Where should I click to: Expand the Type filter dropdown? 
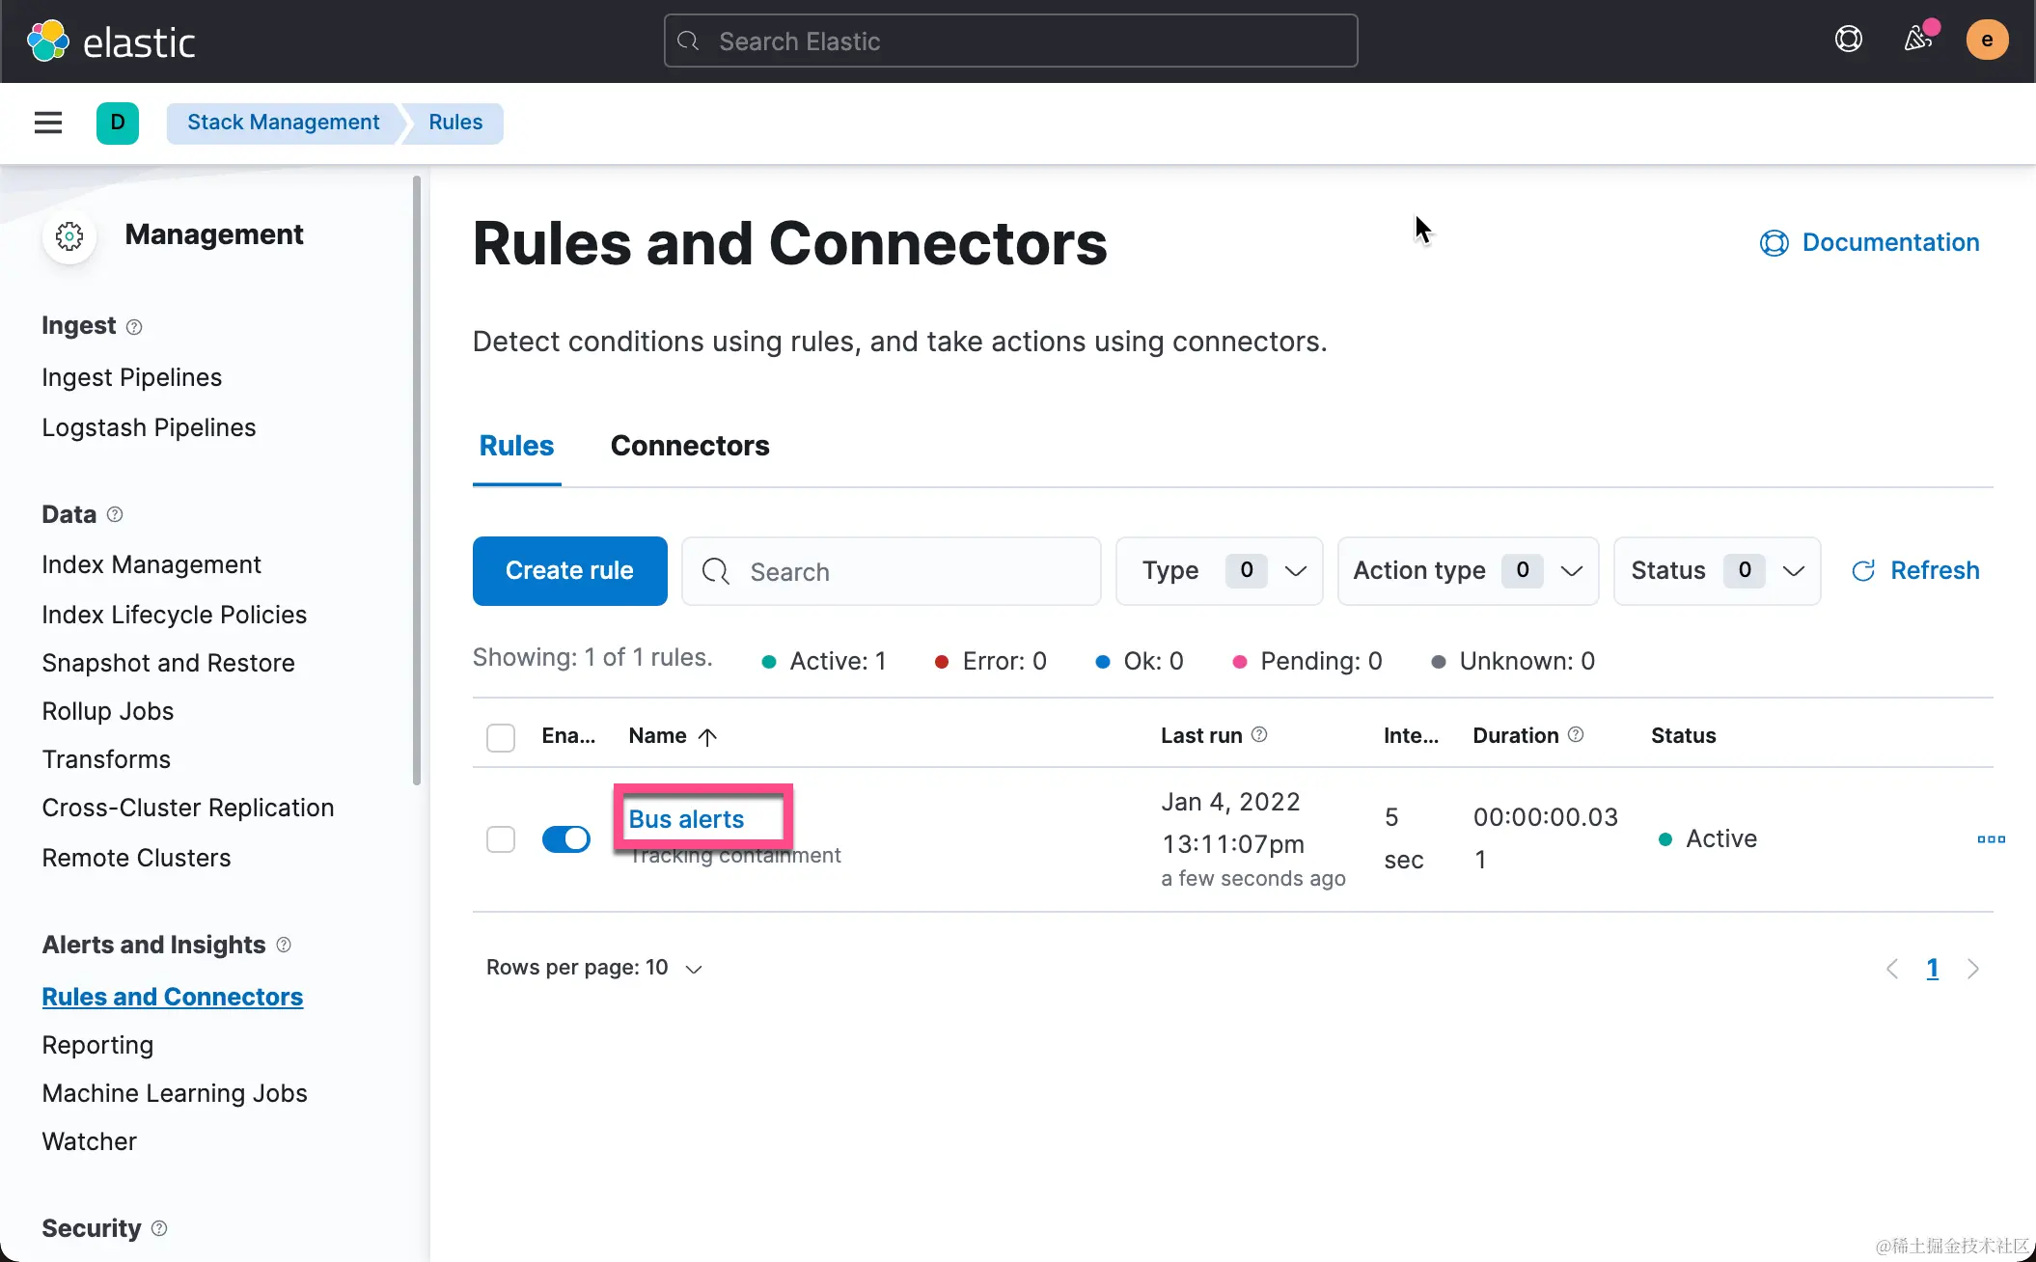pos(1220,571)
